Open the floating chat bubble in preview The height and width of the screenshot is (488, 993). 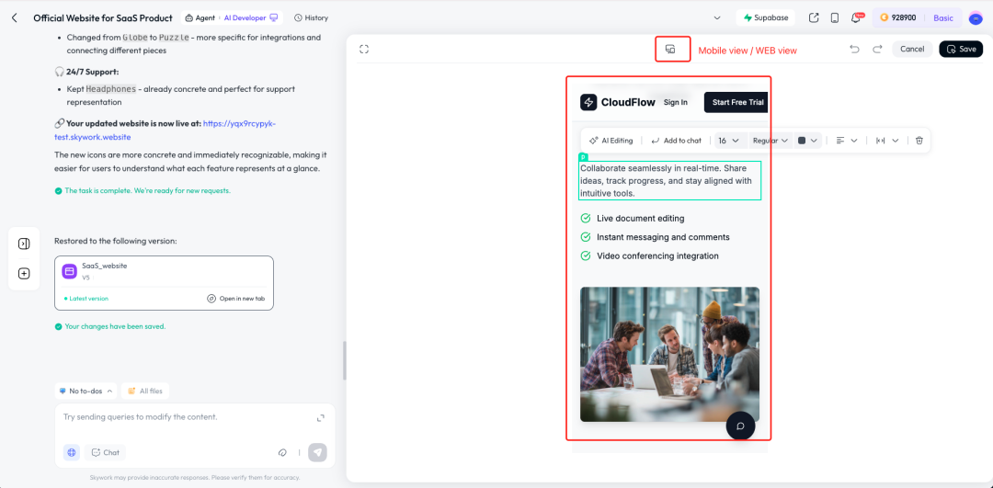[x=740, y=425]
